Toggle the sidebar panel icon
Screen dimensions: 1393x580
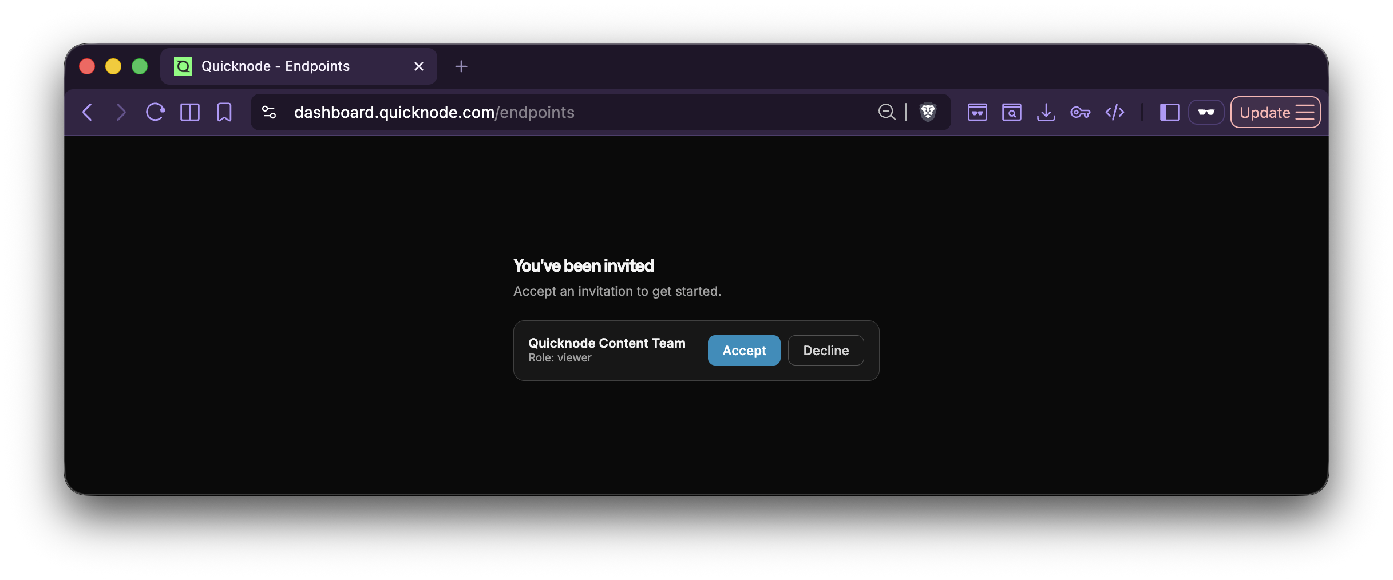coord(1169,112)
